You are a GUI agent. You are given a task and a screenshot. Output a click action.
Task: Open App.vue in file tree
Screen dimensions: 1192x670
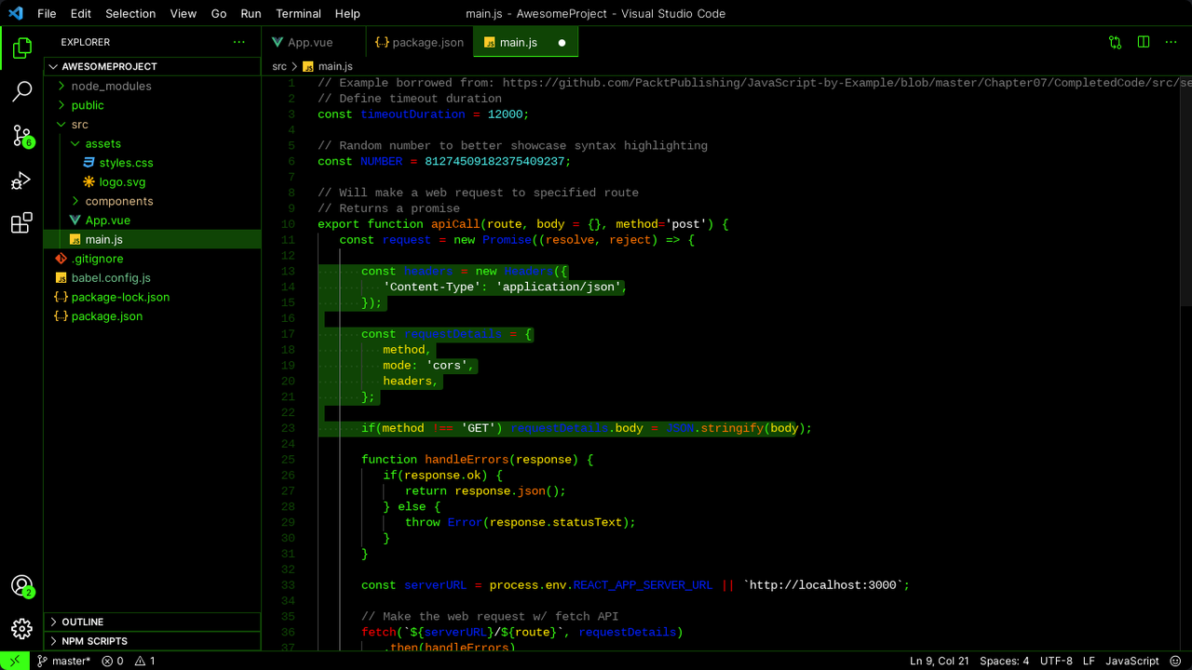point(153,221)
